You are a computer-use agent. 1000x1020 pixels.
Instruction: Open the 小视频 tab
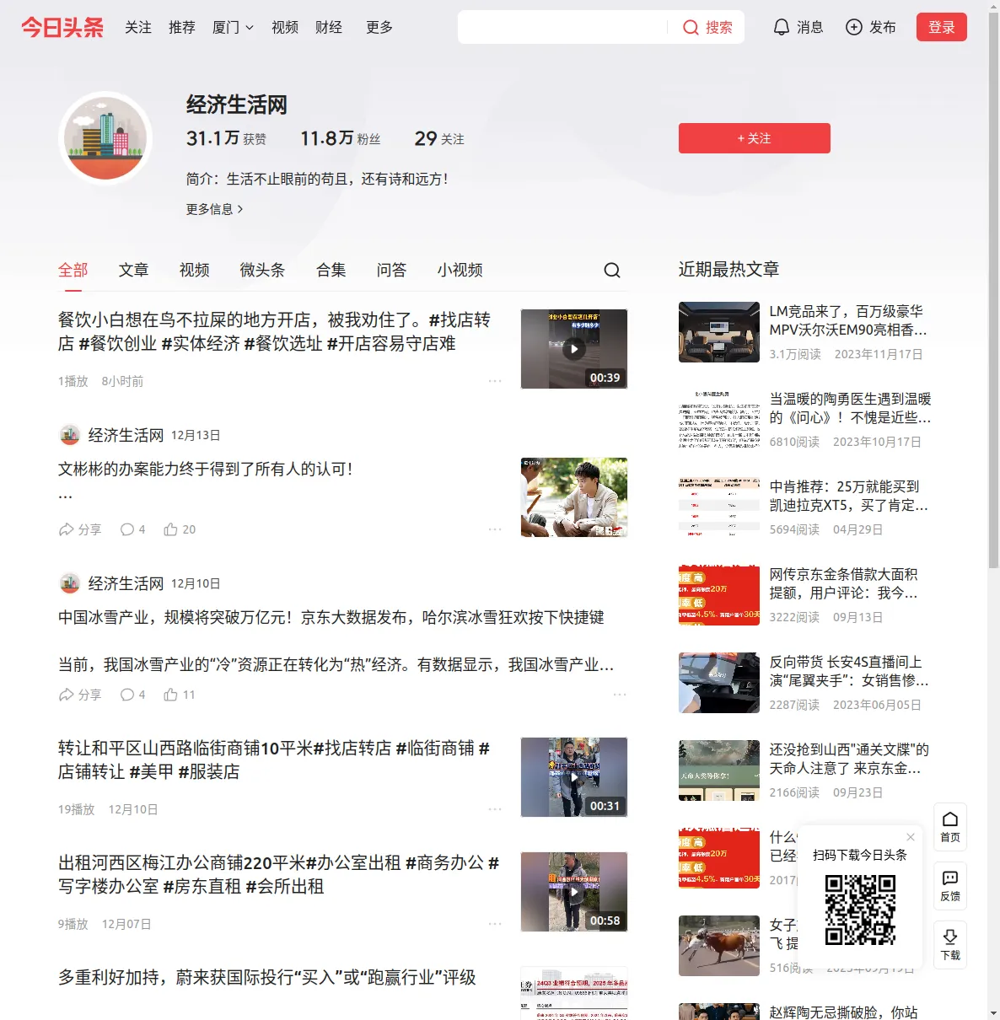(x=460, y=270)
